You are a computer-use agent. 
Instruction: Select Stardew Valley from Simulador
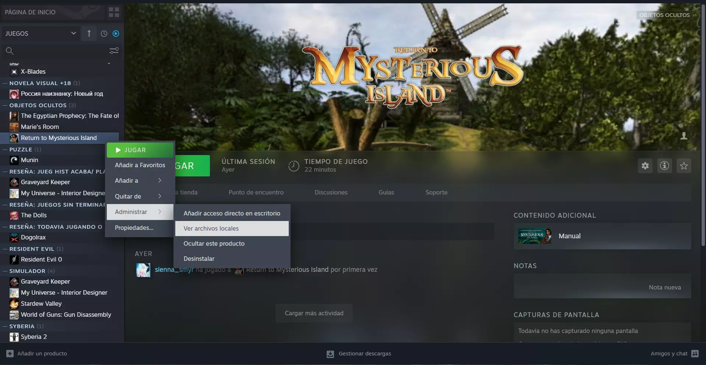coord(41,303)
